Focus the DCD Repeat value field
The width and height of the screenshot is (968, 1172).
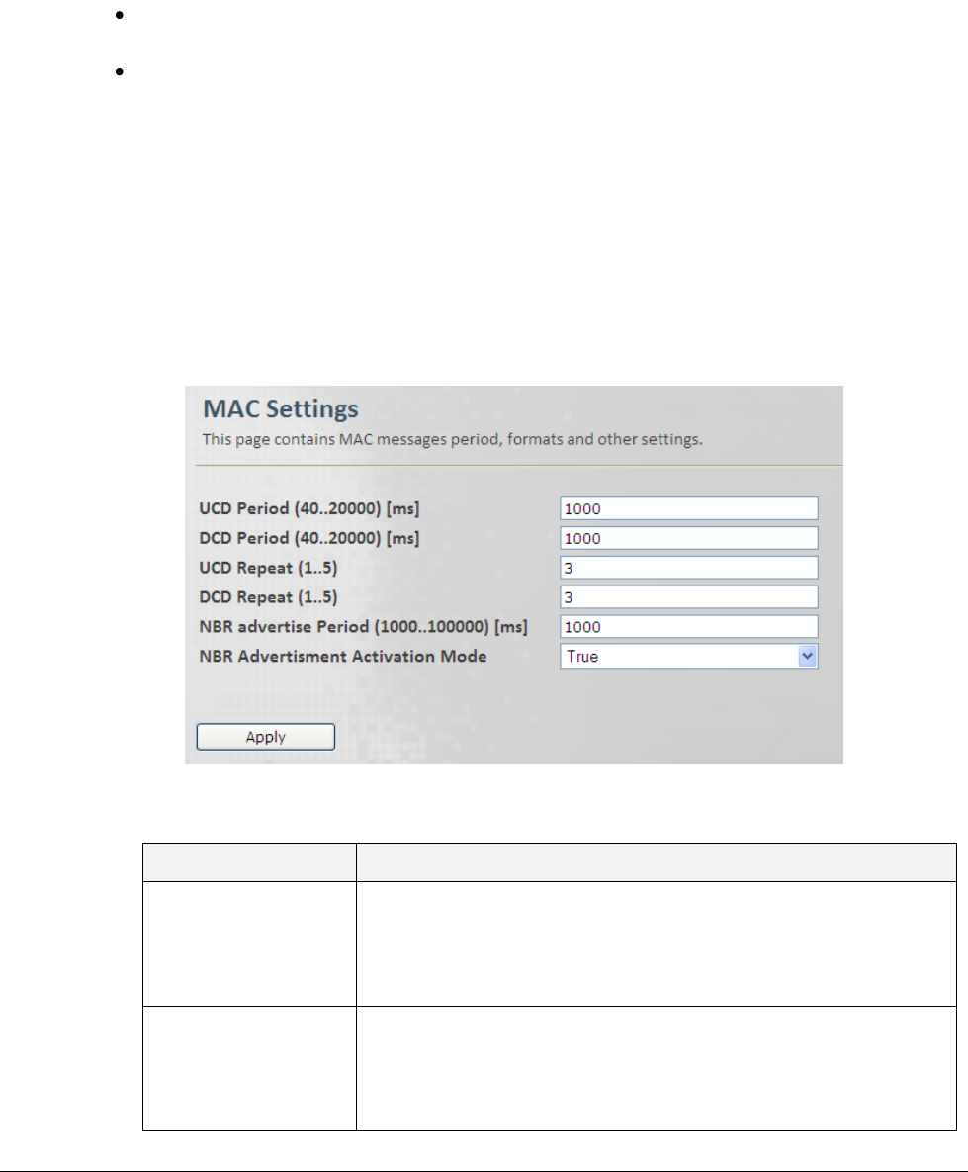[x=688, y=597]
